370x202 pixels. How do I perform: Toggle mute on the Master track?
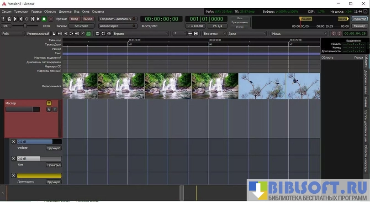coord(49,104)
